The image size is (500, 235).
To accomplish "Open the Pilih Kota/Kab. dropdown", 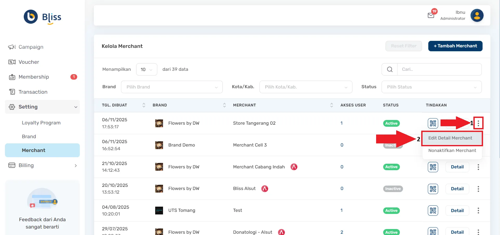I will coord(306,87).
